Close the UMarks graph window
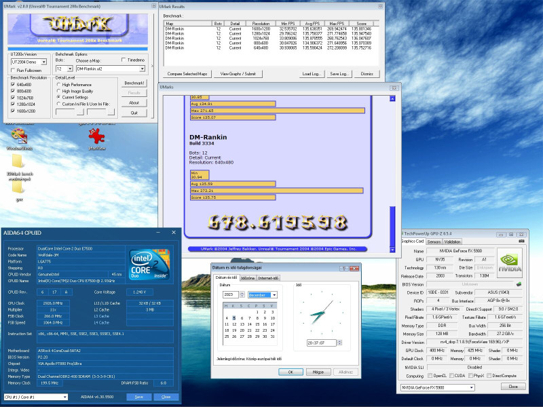543x407 pixels. (394, 88)
